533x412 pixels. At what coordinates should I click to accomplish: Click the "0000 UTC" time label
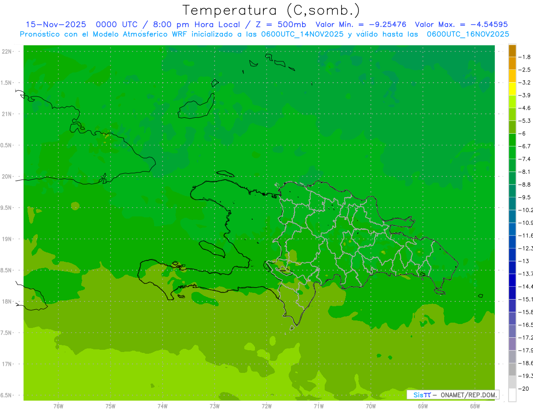coord(116,24)
